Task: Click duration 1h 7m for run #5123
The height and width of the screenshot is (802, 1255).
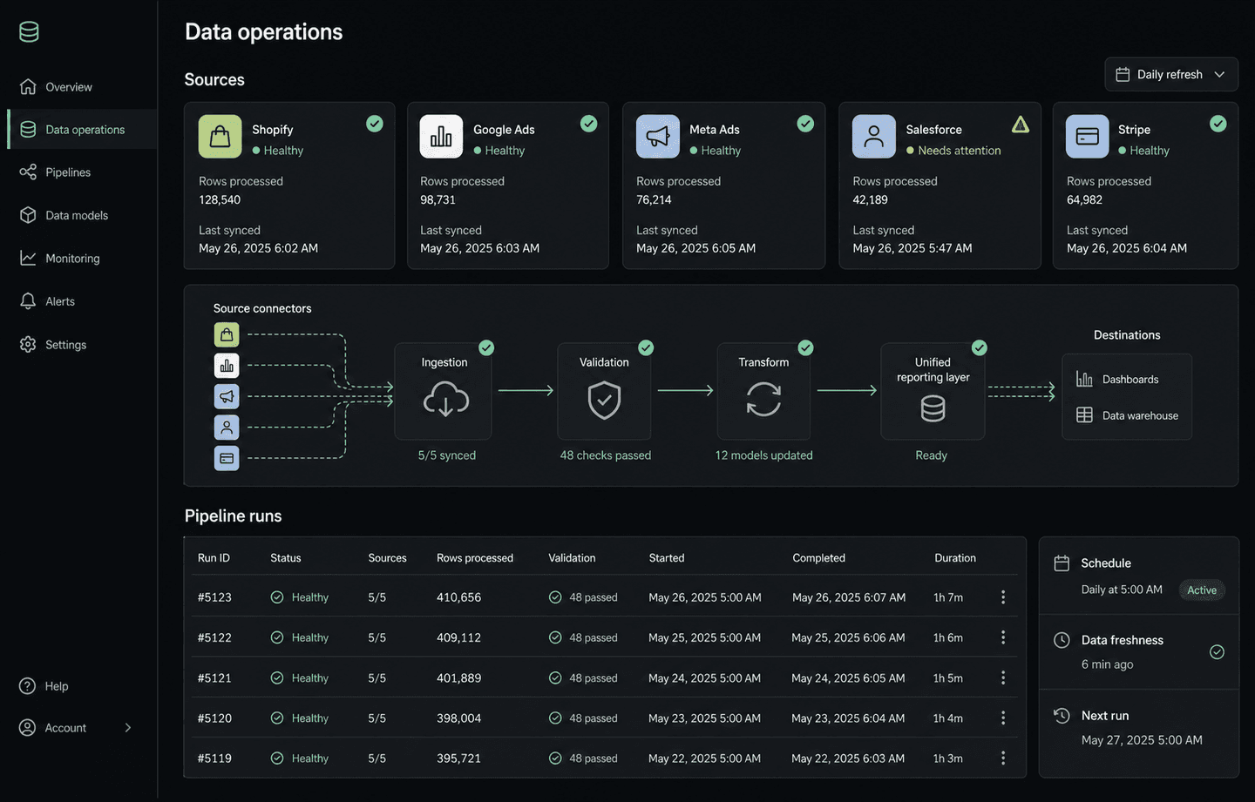Action: click(x=948, y=597)
